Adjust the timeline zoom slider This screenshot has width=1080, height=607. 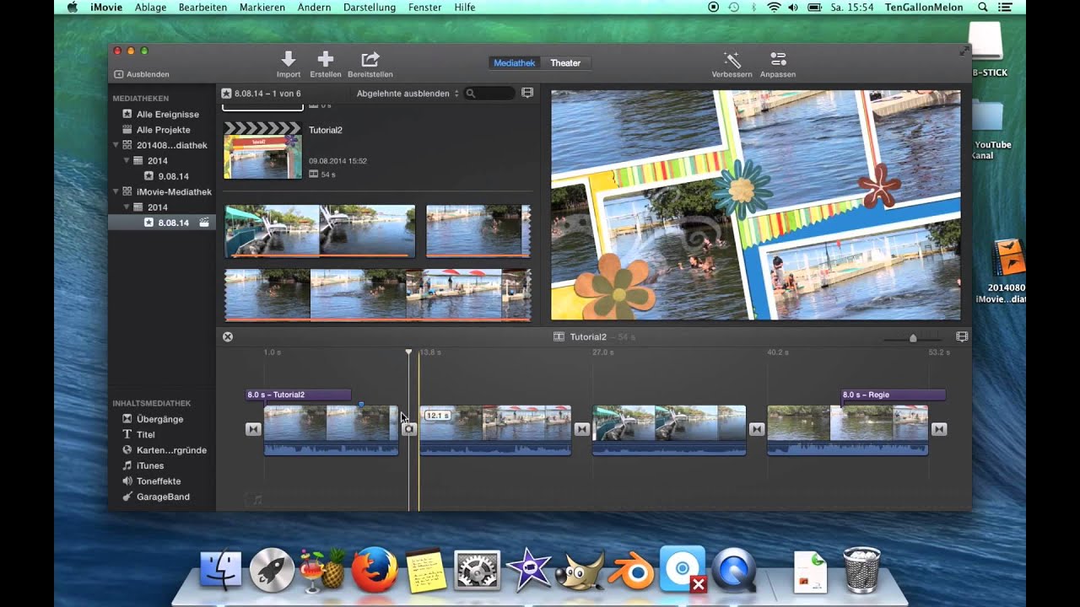913,338
